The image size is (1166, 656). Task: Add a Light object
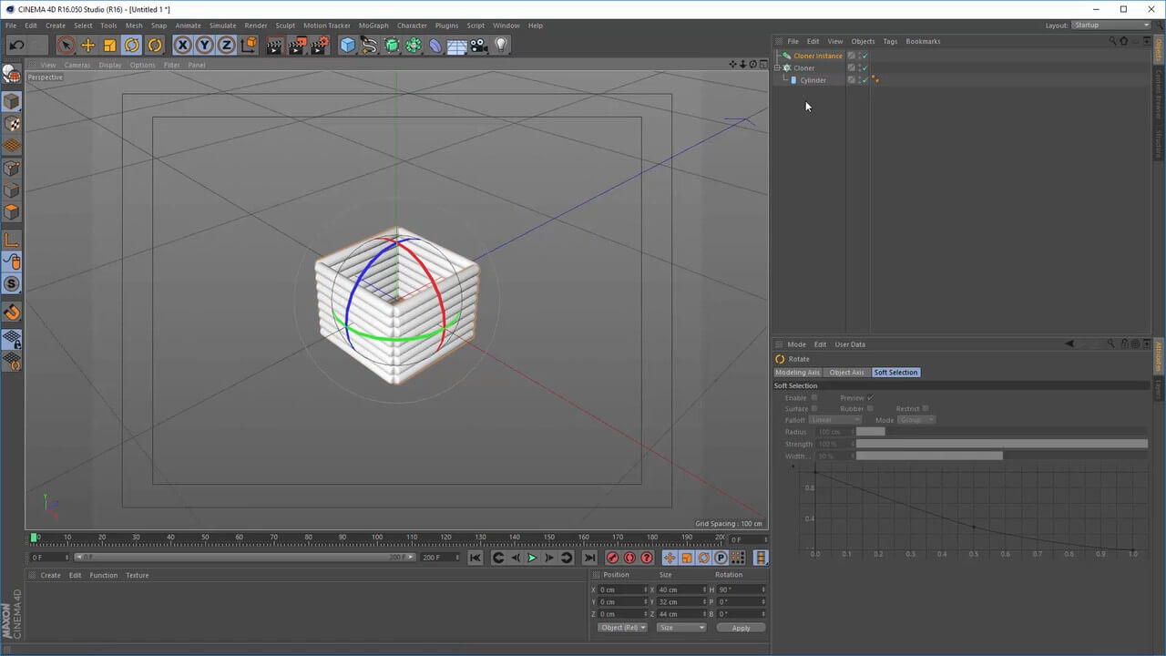(x=500, y=45)
